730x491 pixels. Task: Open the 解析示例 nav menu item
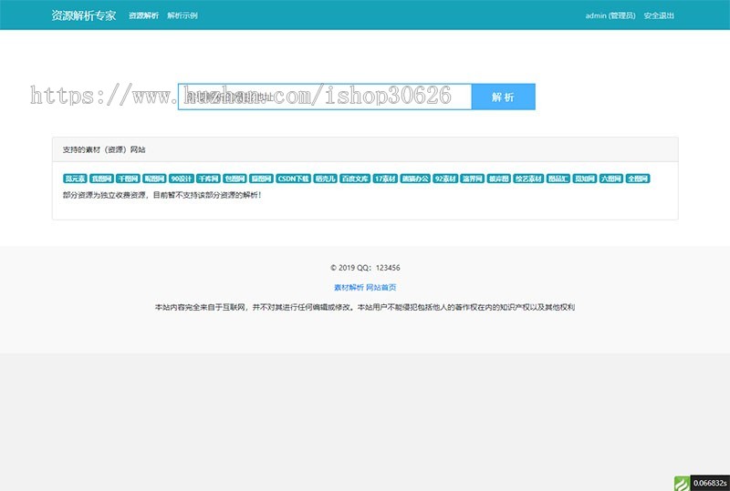point(182,15)
